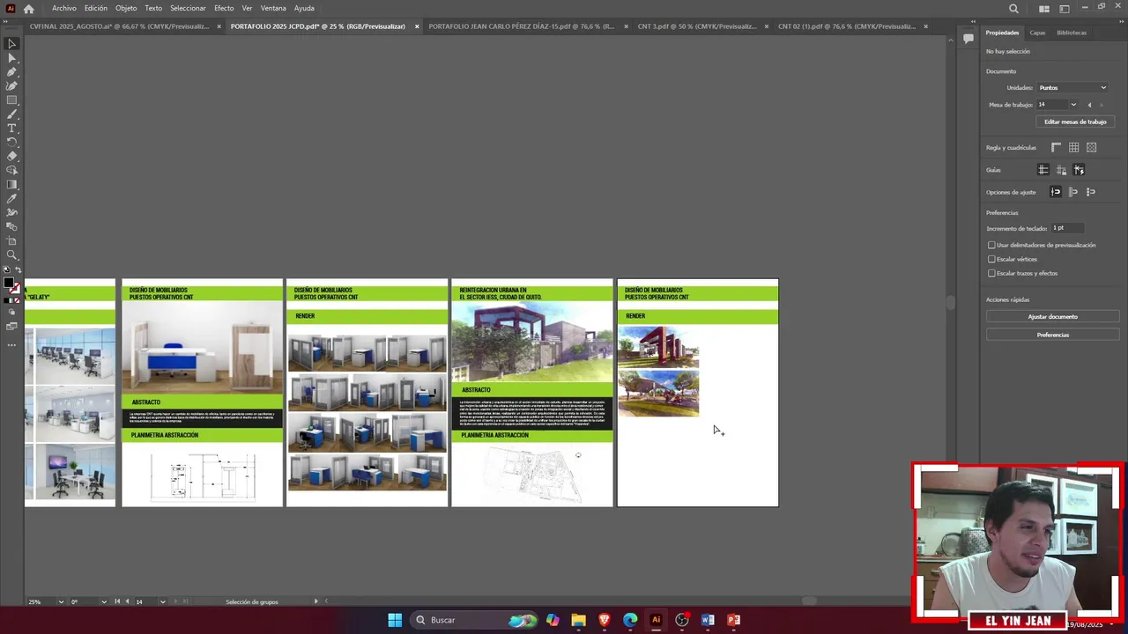1128x634 pixels.
Task: Select the Paintbrush tool
Action: 11,114
